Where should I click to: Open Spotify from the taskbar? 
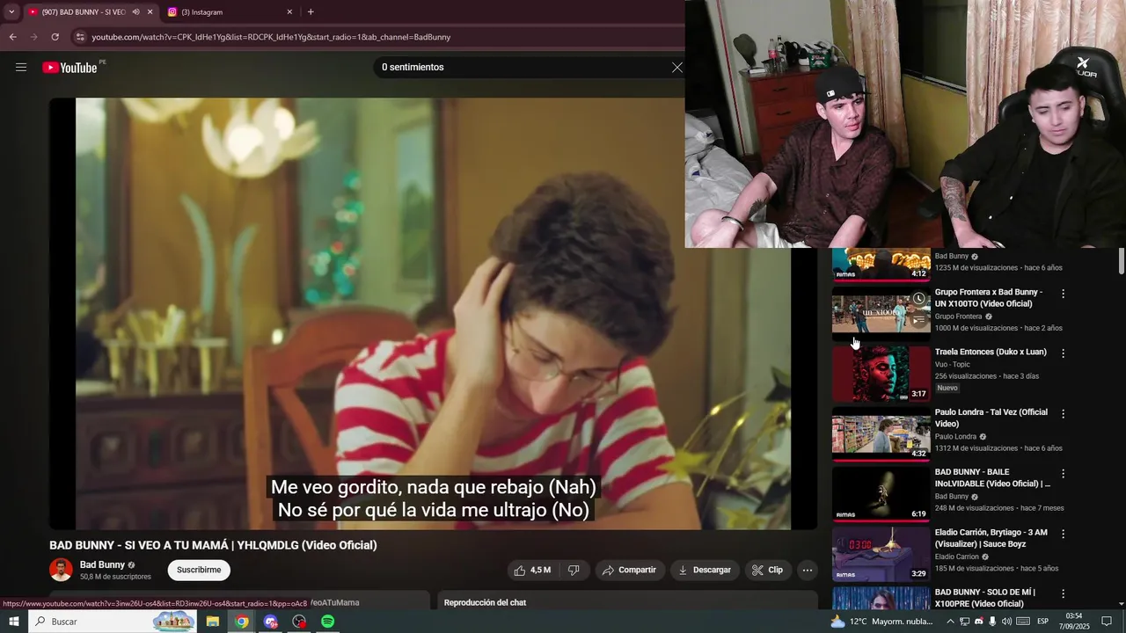pos(327,622)
